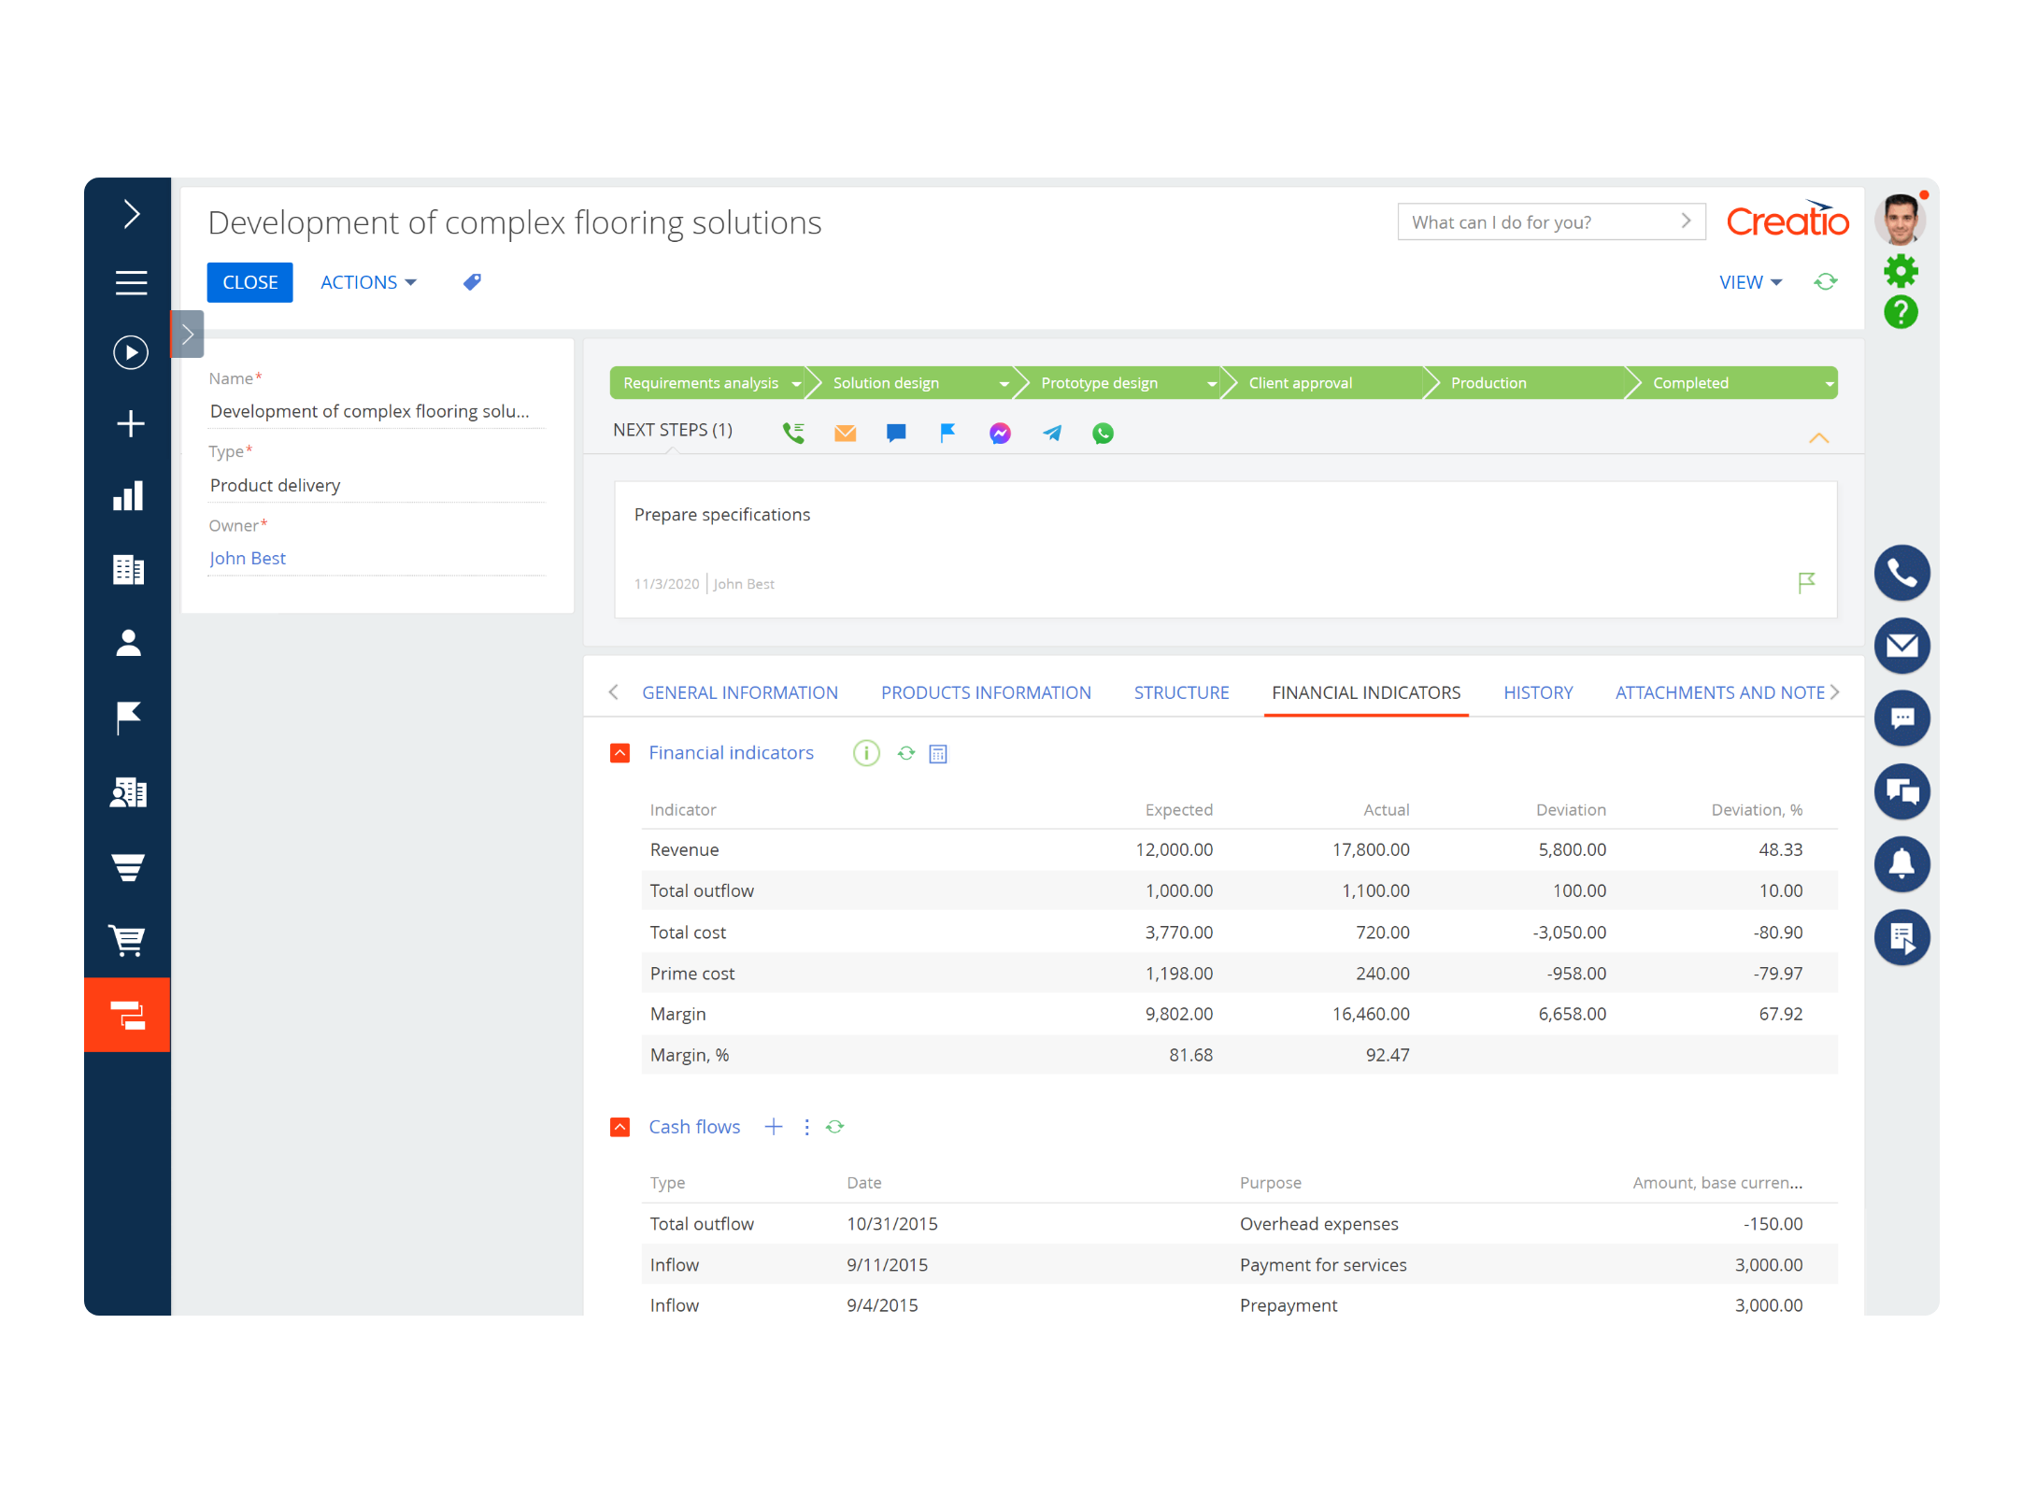Image resolution: width=2022 pixels, height=1495 pixels.
Task: Start a call from the Next Steps toolbar
Action: [793, 432]
